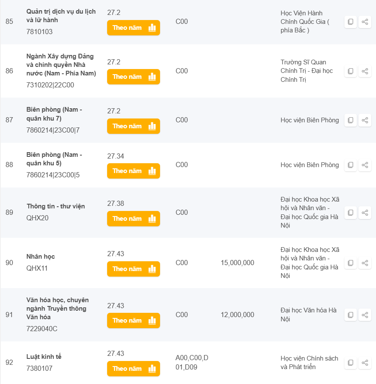Open Theo năm for Văn hóa học
The height and width of the screenshot is (384, 376).
tap(133, 320)
